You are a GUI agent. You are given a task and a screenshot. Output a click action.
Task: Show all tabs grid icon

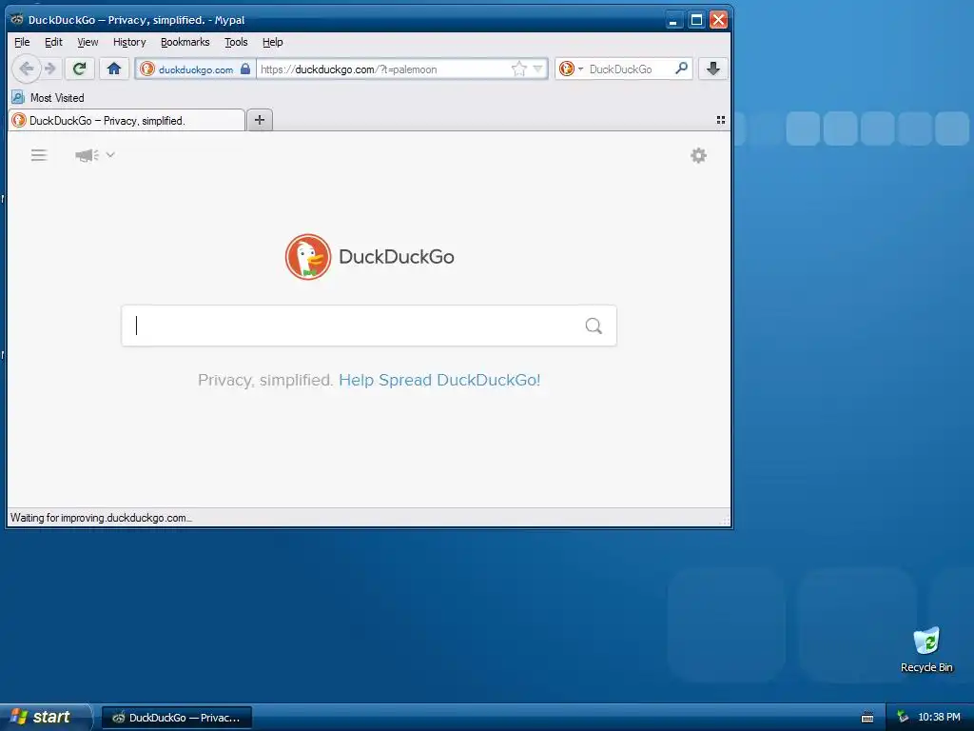[x=721, y=120]
